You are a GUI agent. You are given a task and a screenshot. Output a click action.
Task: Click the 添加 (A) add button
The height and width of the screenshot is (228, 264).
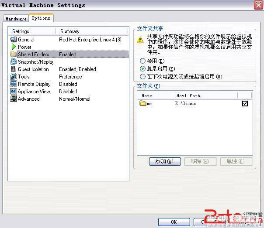pyautogui.click(x=165, y=161)
